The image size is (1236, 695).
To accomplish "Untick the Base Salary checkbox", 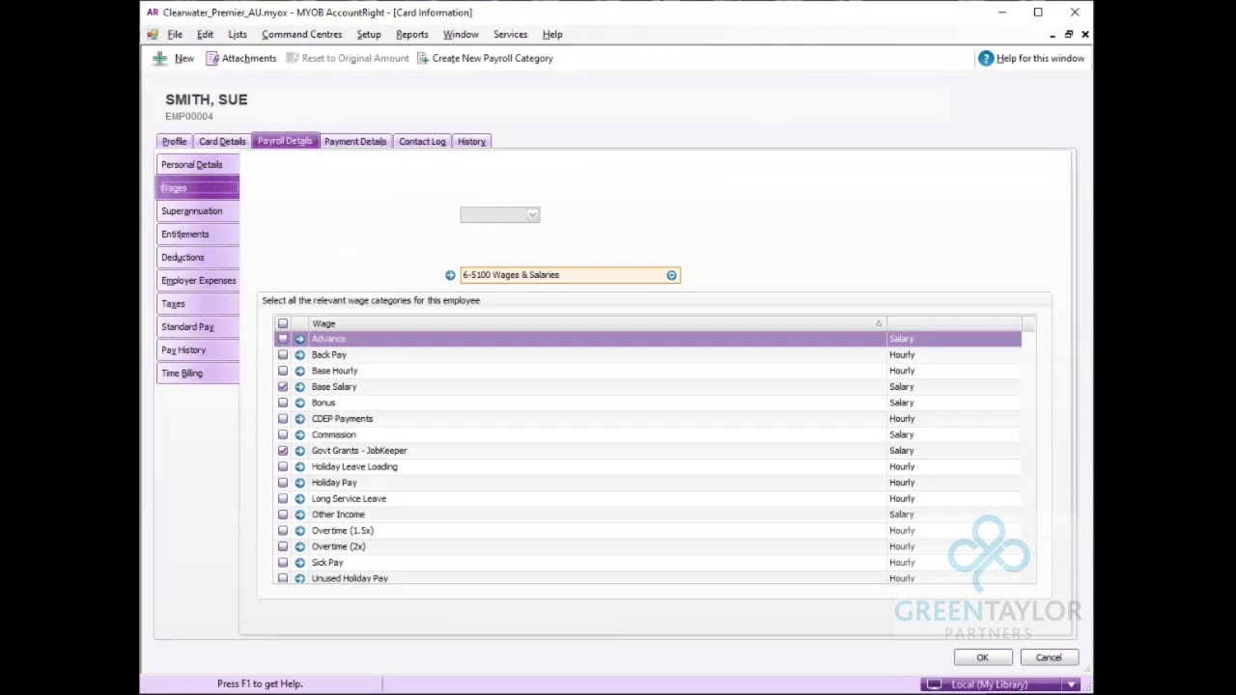I will click(x=283, y=387).
